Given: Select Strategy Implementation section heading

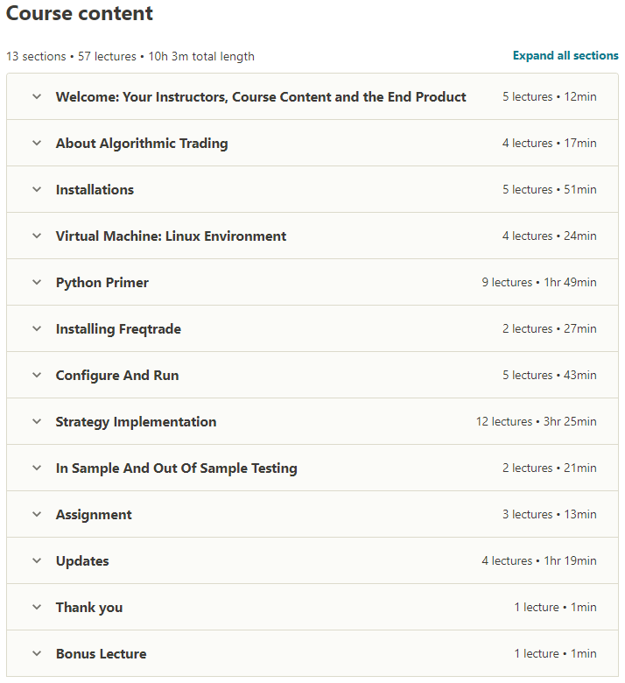Looking at the screenshot, I should (136, 422).
